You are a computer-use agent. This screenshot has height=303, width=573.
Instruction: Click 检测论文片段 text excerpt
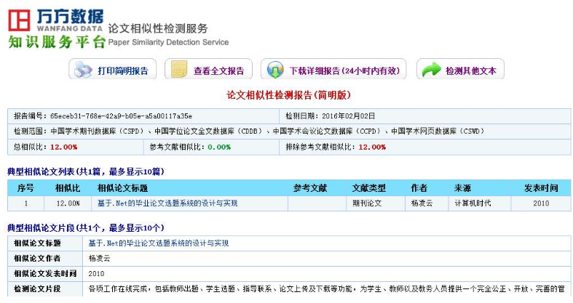point(326,288)
